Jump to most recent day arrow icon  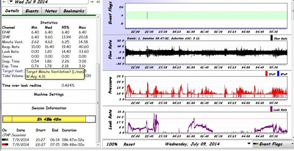click(98, 2)
